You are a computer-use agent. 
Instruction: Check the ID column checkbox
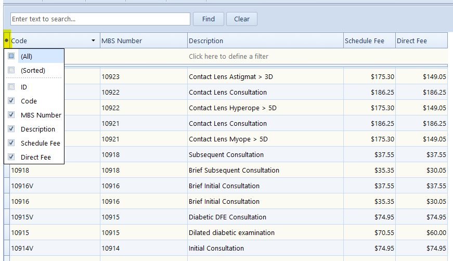(x=11, y=87)
